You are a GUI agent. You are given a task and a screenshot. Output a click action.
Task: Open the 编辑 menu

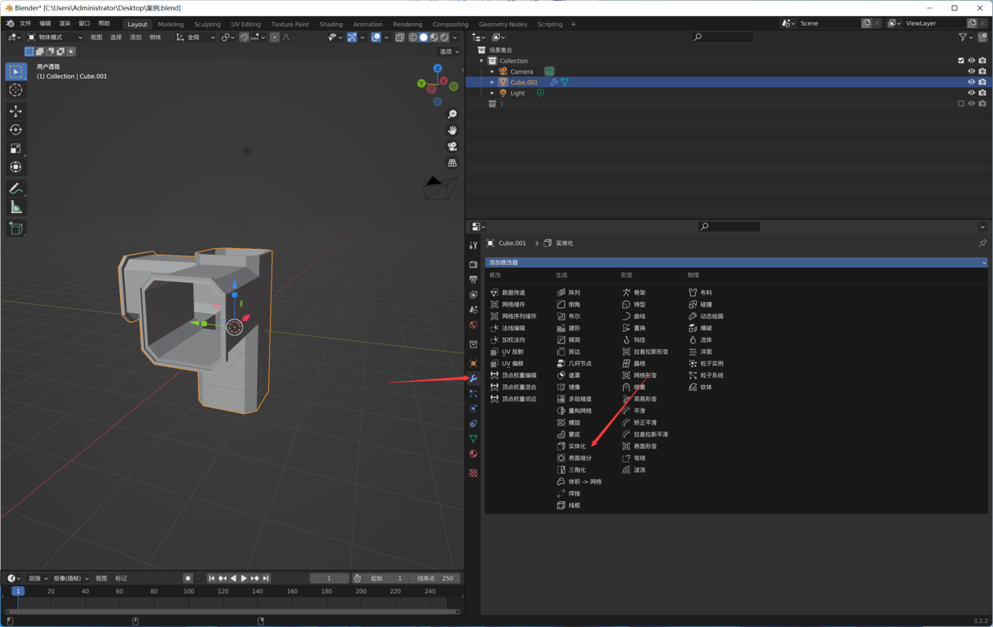pyautogui.click(x=45, y=24)
